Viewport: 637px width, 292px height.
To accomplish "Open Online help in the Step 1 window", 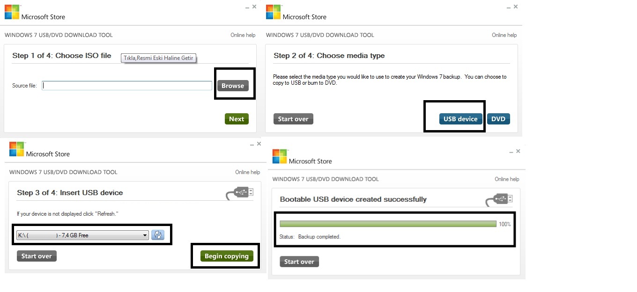I will (x=243, y=35).
